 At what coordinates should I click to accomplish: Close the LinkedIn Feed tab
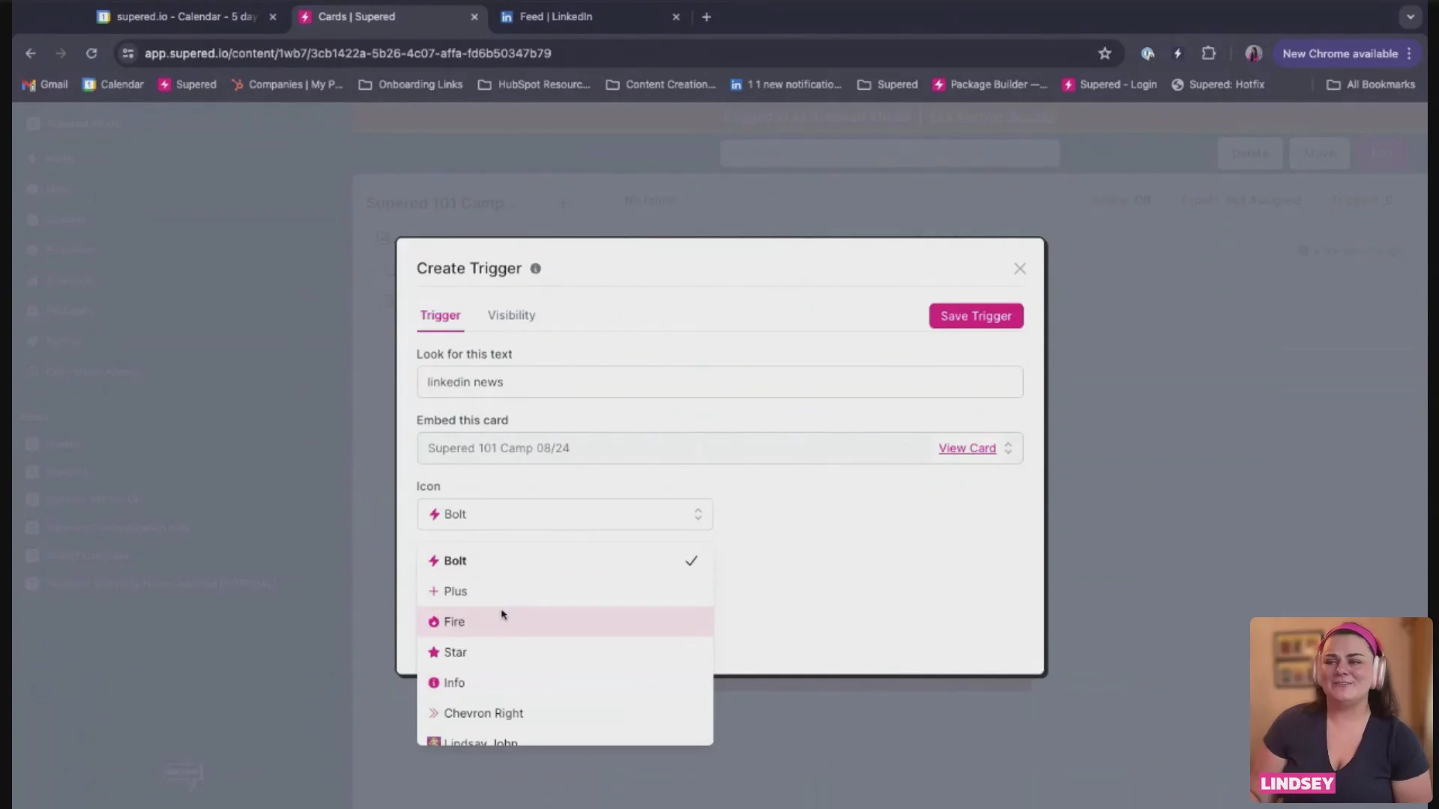[676, 16]
